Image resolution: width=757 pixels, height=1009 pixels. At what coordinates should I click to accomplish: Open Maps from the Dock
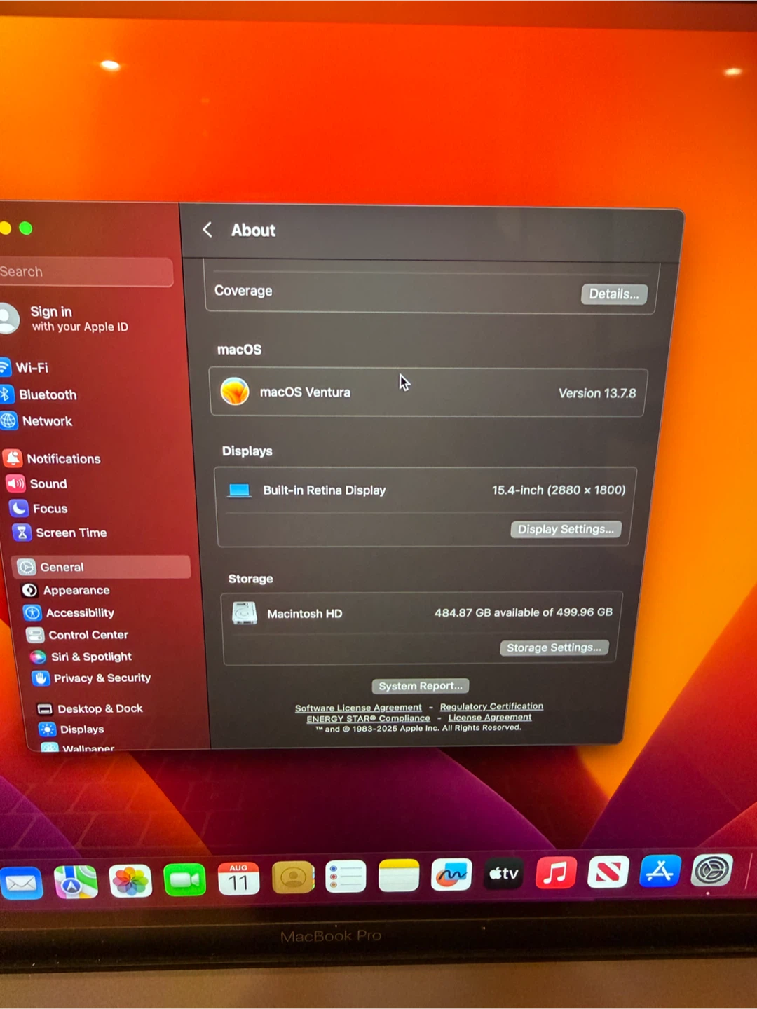click(76, 882)
